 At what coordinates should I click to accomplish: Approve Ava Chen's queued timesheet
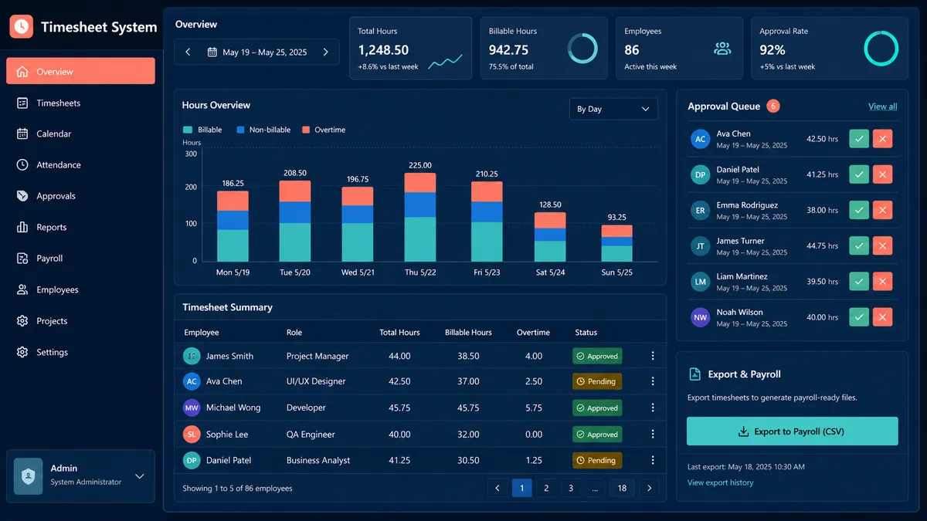point(859,139)
